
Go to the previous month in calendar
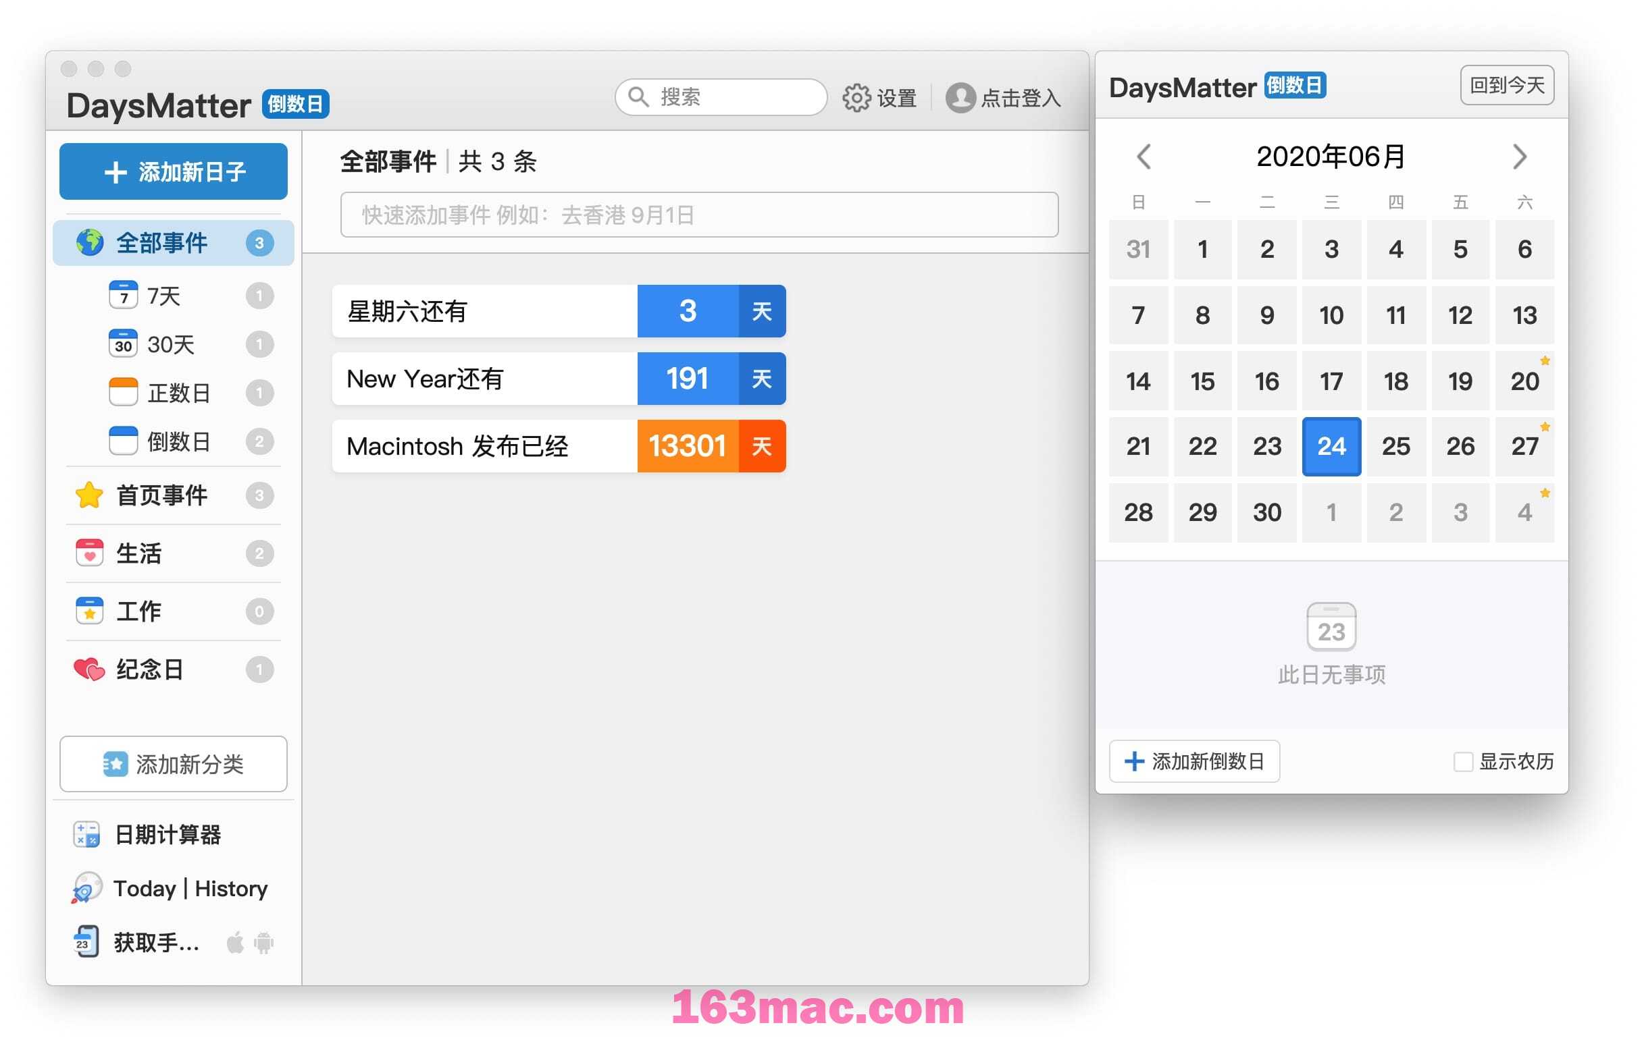click(x=1144, y=157)
